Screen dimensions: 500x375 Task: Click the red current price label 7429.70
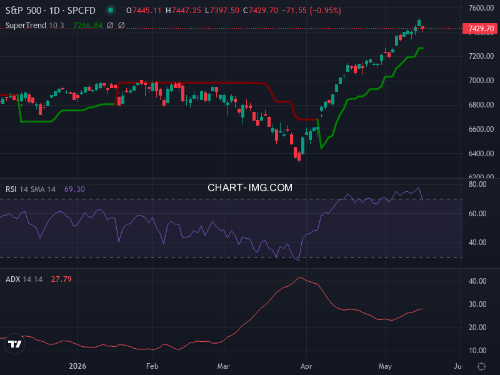tap(479, 29)
